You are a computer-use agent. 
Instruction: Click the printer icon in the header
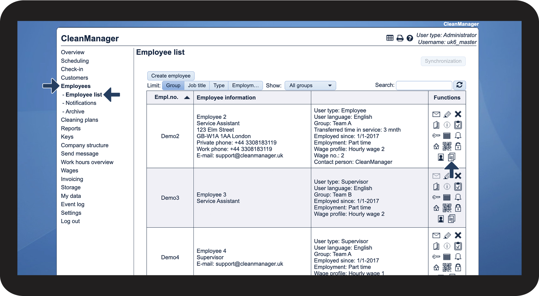400,38
